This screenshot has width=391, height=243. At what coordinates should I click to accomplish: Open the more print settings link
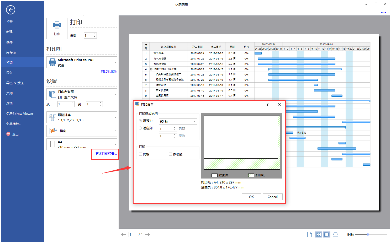[x=106, y=154]
